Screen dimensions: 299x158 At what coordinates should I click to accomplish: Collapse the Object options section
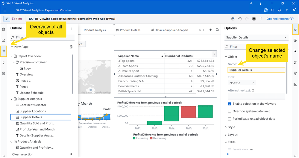click(226, 57)
